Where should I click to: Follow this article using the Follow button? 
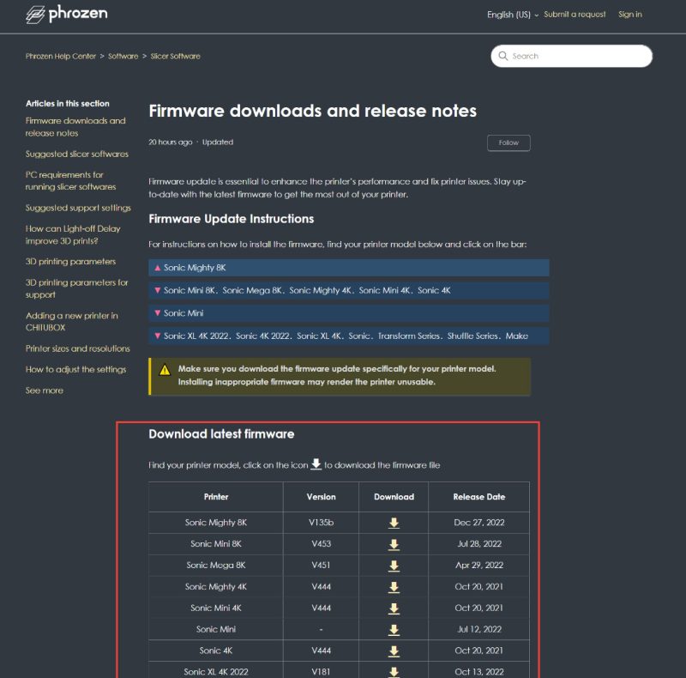tap(508, 142)
